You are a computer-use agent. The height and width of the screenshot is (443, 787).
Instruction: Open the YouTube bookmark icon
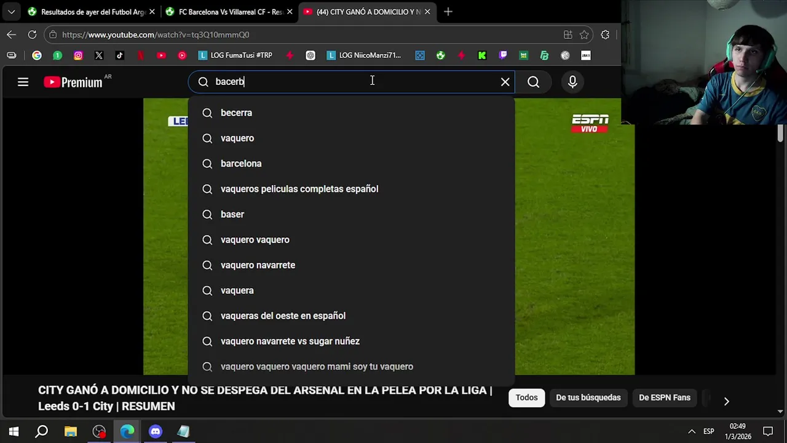pos(161,55)
